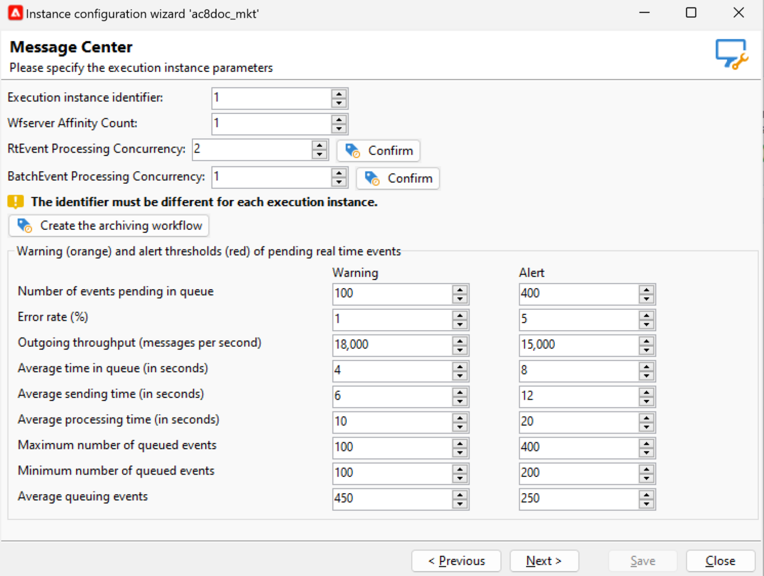Decrease Average processing time Alert value
Image resolution: width=764 pixels, height=576 pixels.
click(646, 427)
